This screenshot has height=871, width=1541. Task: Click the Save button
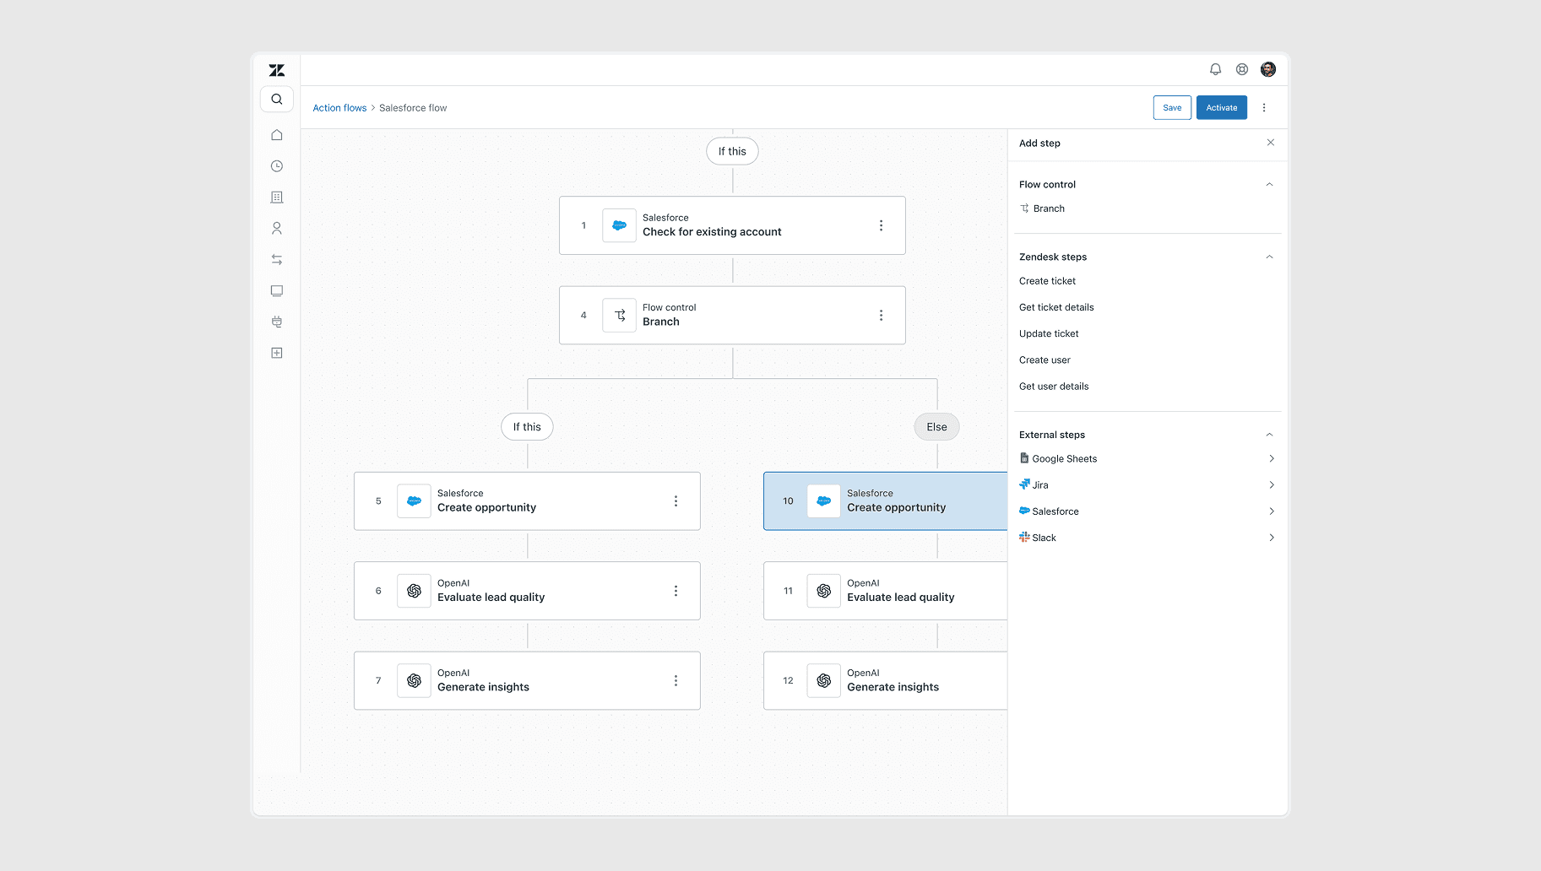coord(1172,108)
